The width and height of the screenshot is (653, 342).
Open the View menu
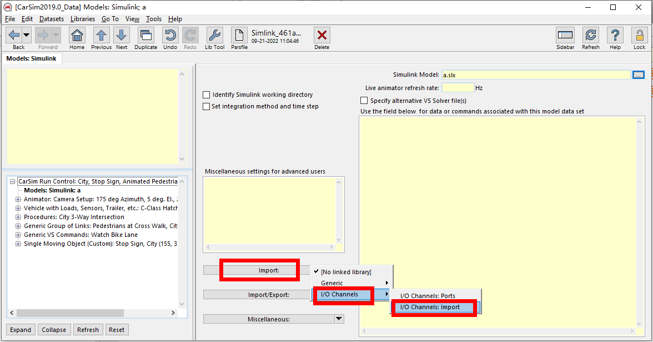click(x=132, y=19)
